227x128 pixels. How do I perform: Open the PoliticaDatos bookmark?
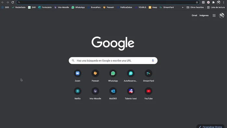[x=125, y=7]
